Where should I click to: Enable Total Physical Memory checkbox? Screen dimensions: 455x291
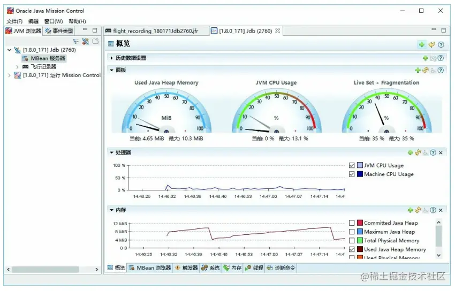pyautogui.click(x=352, y=241)
